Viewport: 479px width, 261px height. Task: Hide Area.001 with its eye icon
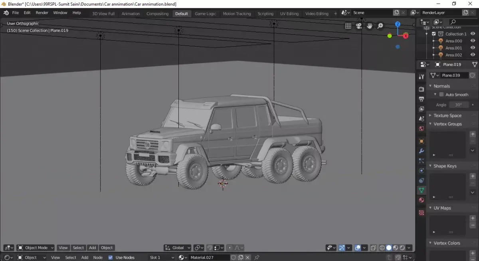point(473,48)
